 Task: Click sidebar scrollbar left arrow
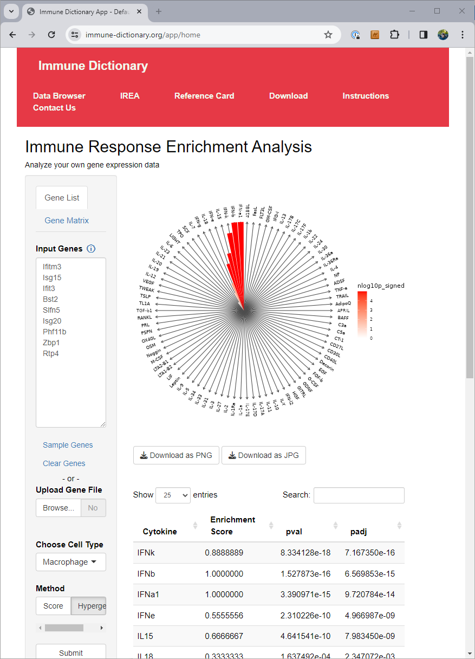point(40,628)
